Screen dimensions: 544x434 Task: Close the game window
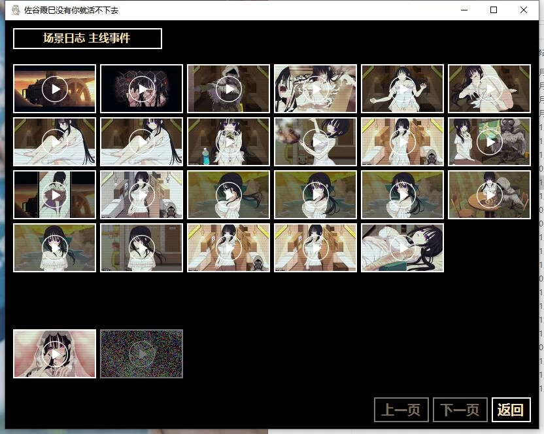[x=524, y=10]
